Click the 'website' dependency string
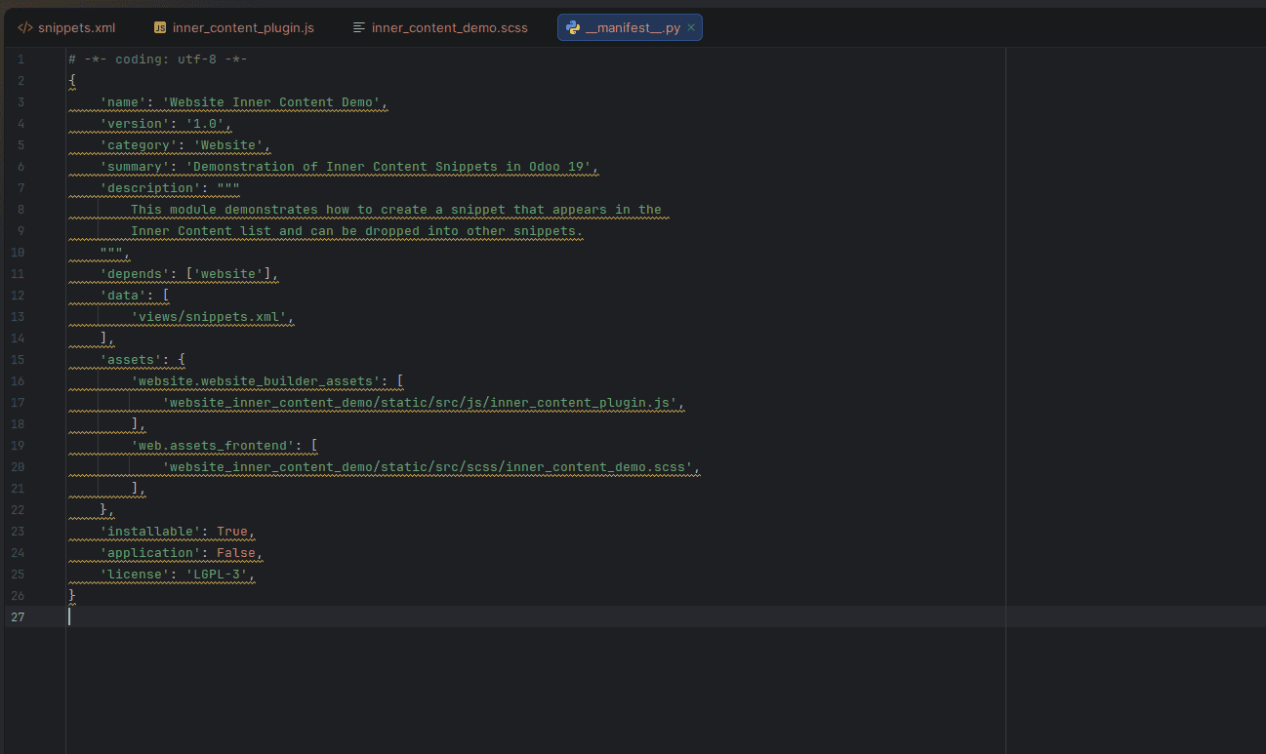Image resolution: width=1266 pixels, height=754 pixels. pyautogui.click(x=231, y=273)
